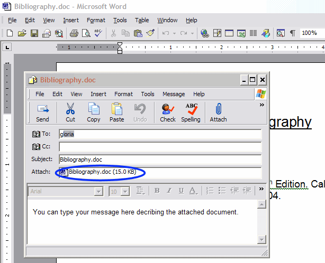325x263 pixels.
Task: Open the Font Color dropdown in message
Action: (193, 191)
